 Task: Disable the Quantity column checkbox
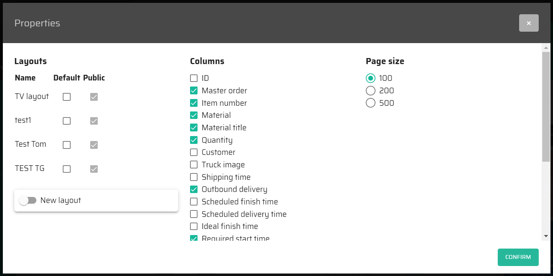194,140
